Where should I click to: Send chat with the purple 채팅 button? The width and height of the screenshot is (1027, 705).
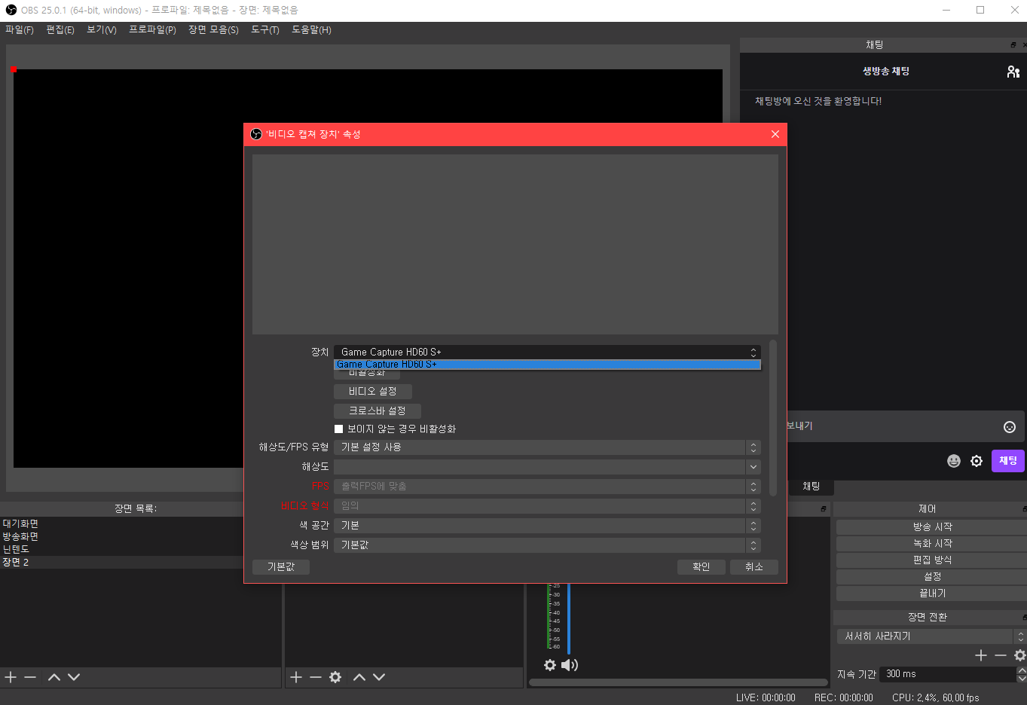pos(1007,461)
